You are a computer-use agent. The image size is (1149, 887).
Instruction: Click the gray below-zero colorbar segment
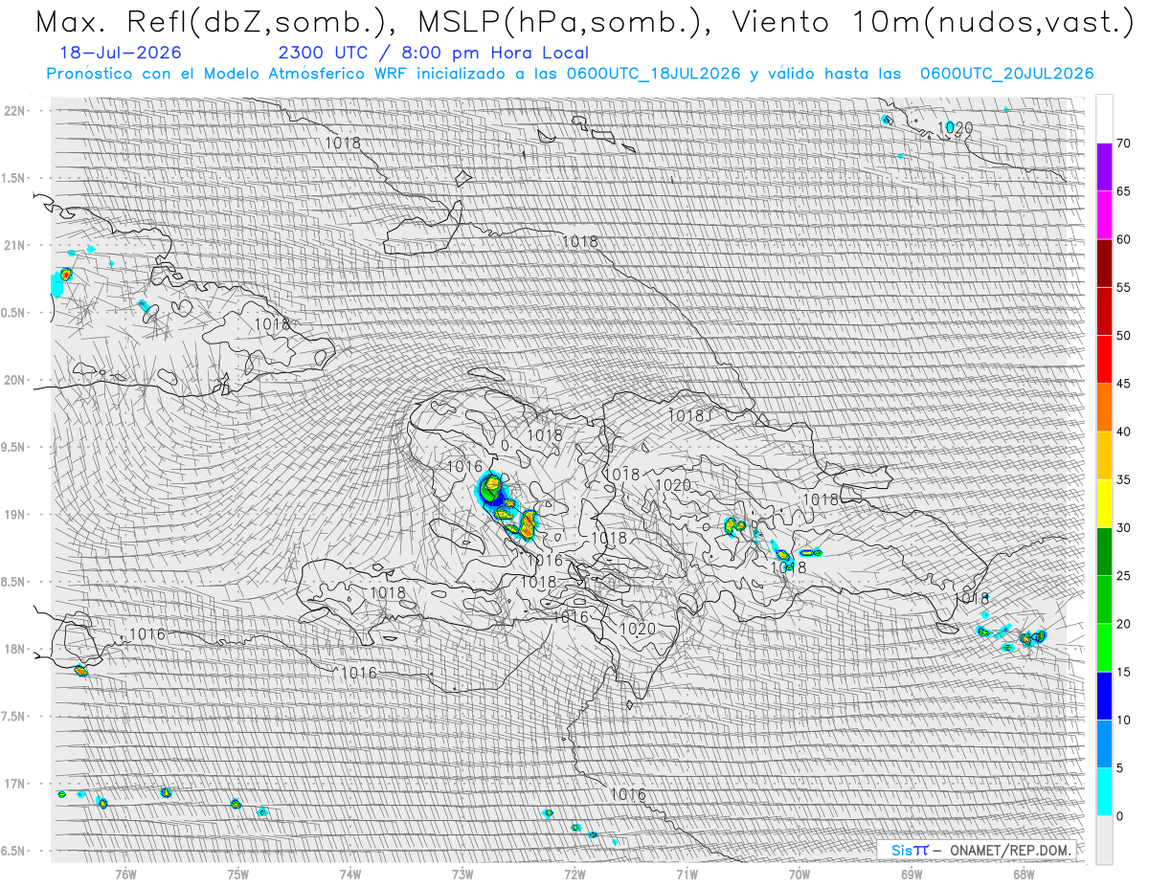pos(1104,839)
